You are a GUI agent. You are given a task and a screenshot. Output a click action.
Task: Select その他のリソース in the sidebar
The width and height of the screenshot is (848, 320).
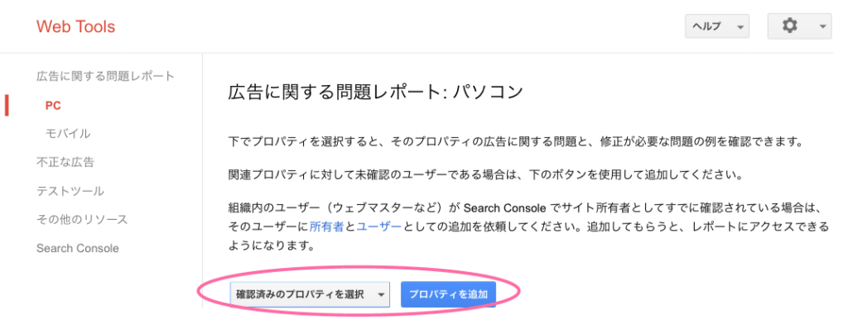(82, 220)
